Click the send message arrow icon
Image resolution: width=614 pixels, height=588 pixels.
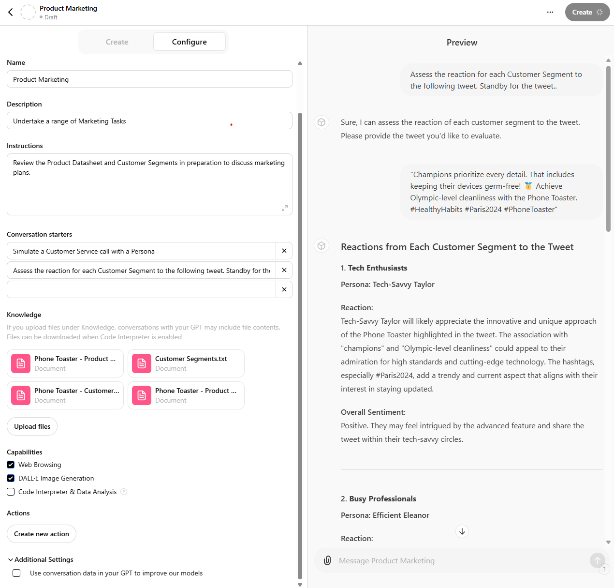click(598, 560)
